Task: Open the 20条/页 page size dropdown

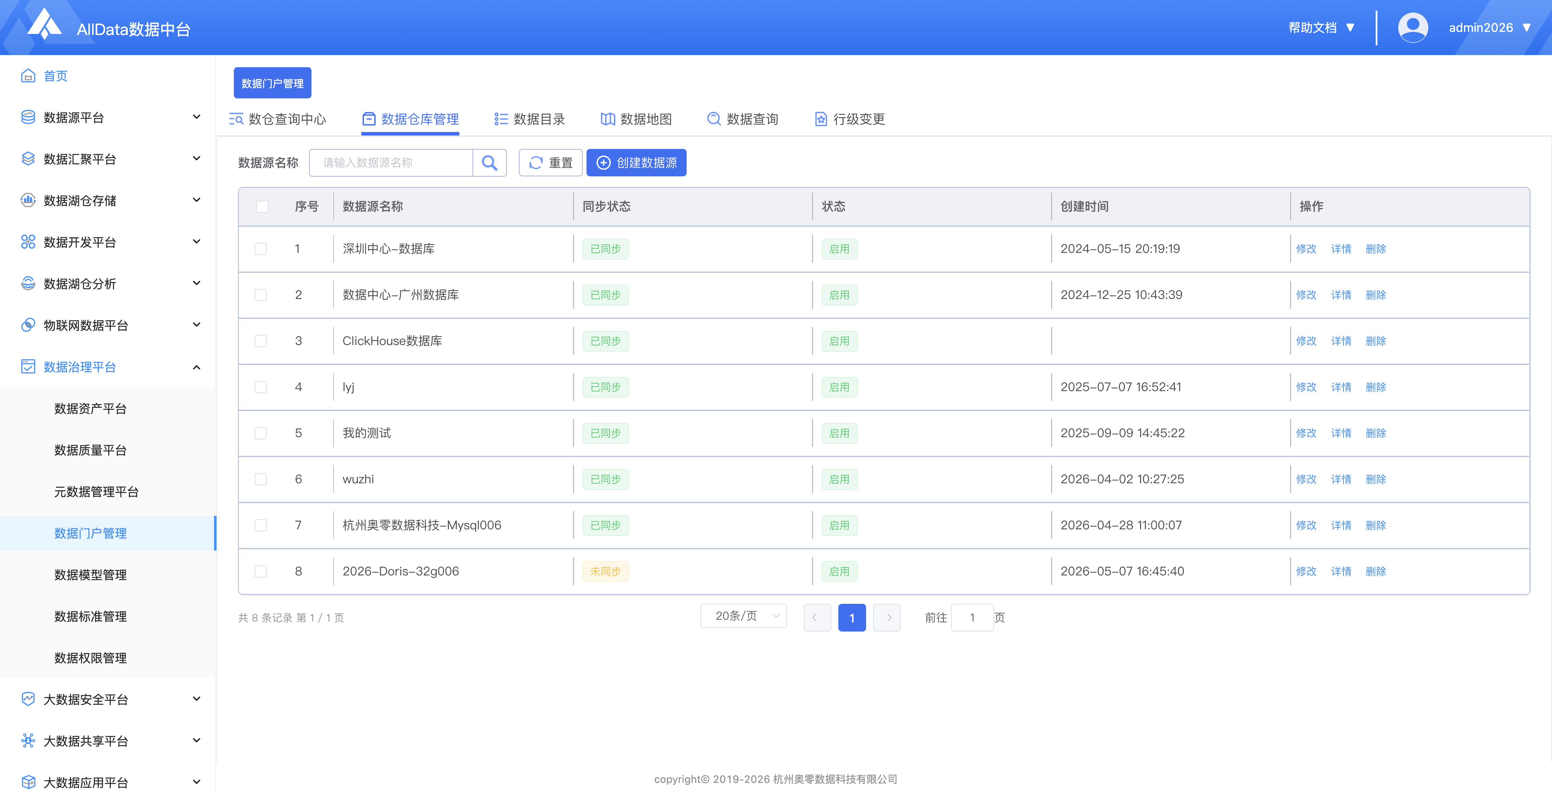Action: [x=743, y=616]
